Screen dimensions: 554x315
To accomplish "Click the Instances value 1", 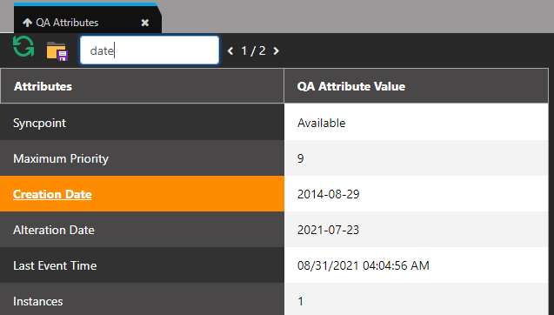I will [x=417, y=299].
